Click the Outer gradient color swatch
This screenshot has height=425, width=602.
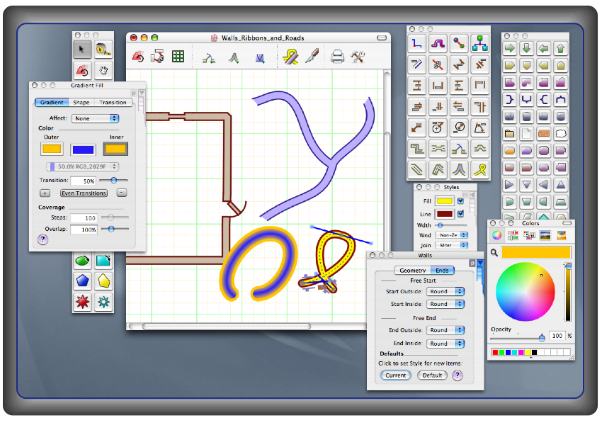[x=52, y=149]
